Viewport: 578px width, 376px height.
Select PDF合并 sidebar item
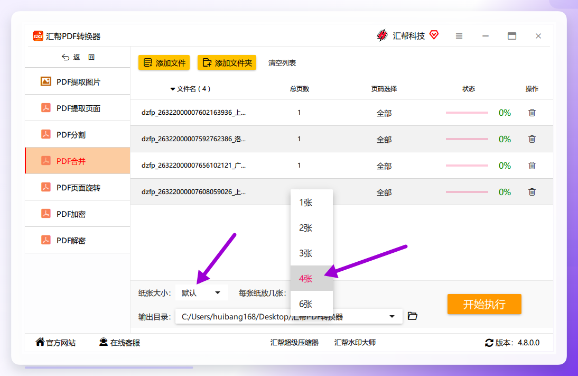[x=78, y=161]
